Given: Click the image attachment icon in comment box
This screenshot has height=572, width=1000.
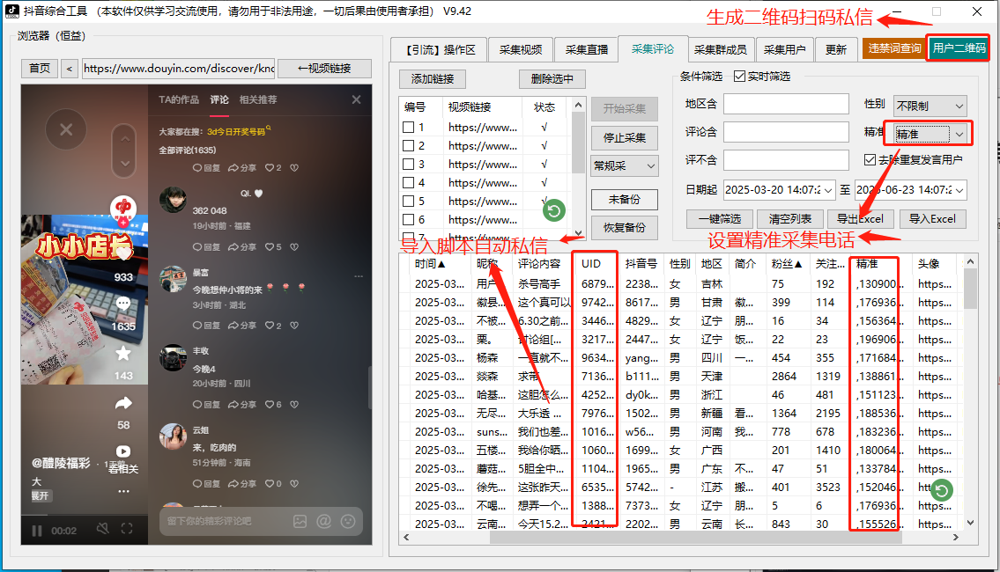Looking at the screenshot, I should tap(300, 522).
